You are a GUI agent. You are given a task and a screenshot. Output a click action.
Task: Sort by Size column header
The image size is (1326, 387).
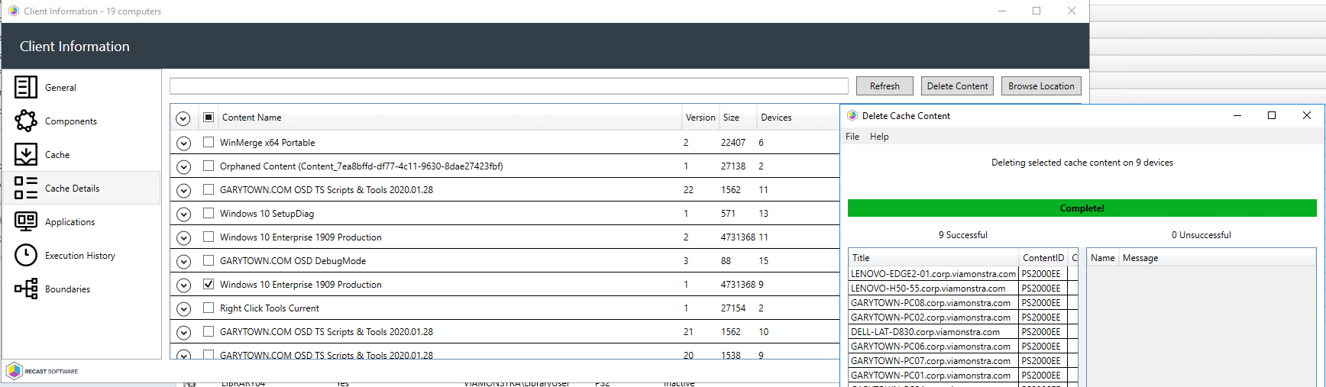[738, 118]
